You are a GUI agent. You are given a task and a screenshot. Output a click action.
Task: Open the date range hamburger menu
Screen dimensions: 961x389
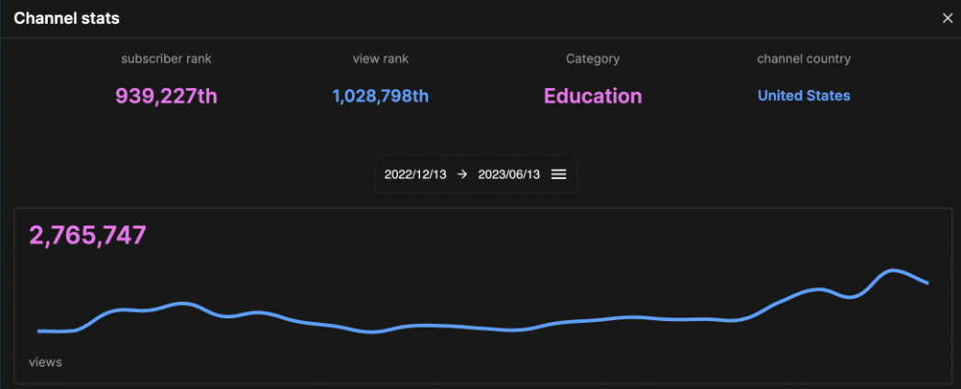tap(558, 174)
